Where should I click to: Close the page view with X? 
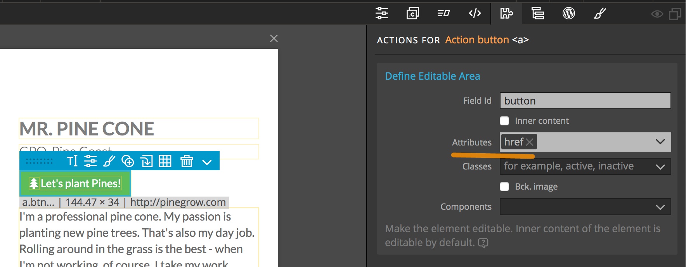point(274,38)
